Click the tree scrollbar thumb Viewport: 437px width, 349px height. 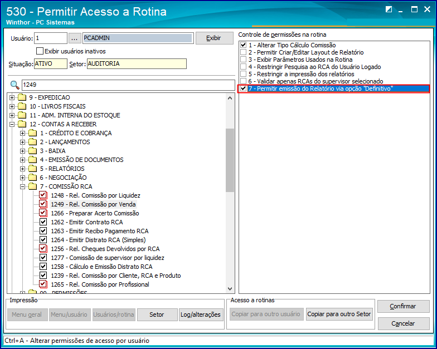click(x=230, y=160)
